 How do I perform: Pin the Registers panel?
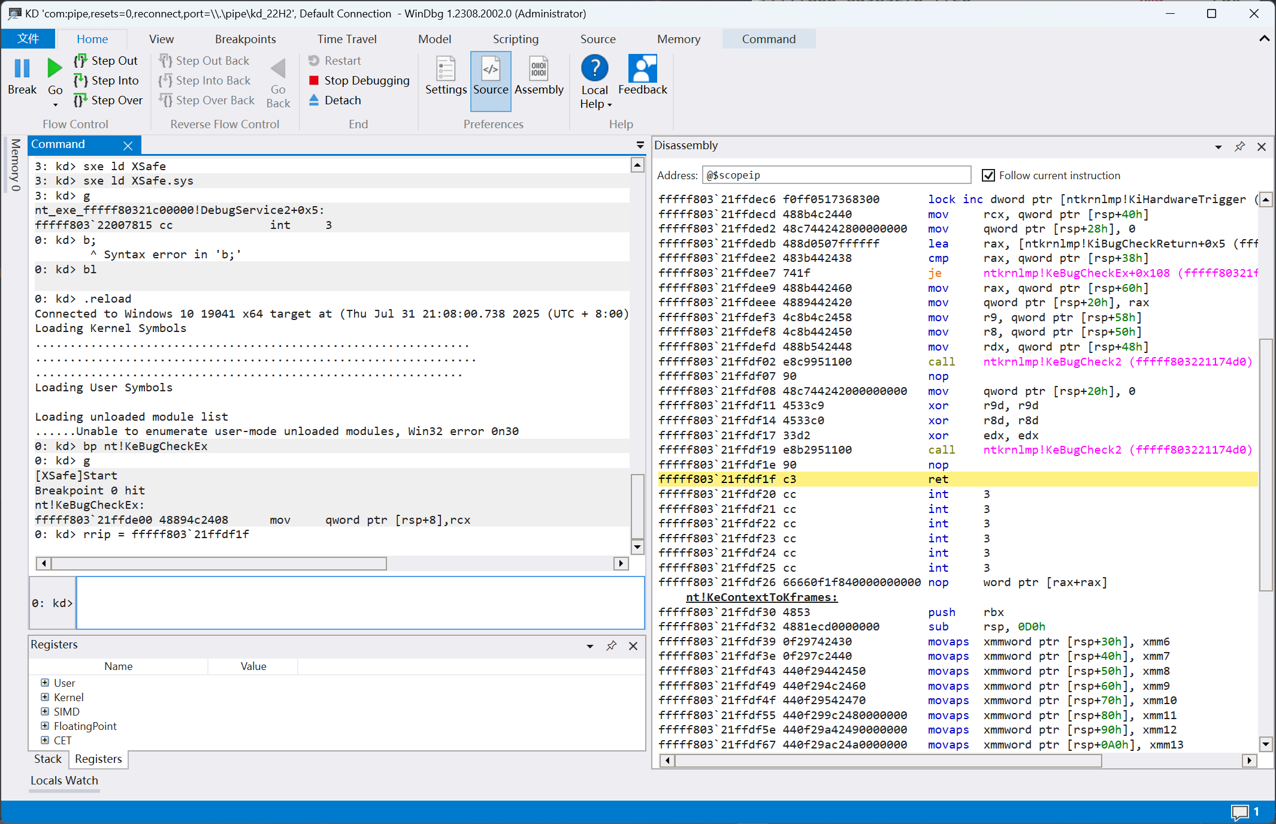coord(611,645)
